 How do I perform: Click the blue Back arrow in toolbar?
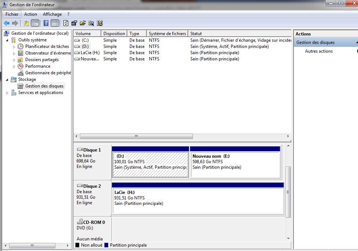point(7,23)
